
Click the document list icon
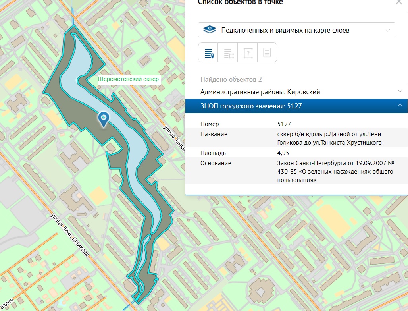(x=267, y=53)
